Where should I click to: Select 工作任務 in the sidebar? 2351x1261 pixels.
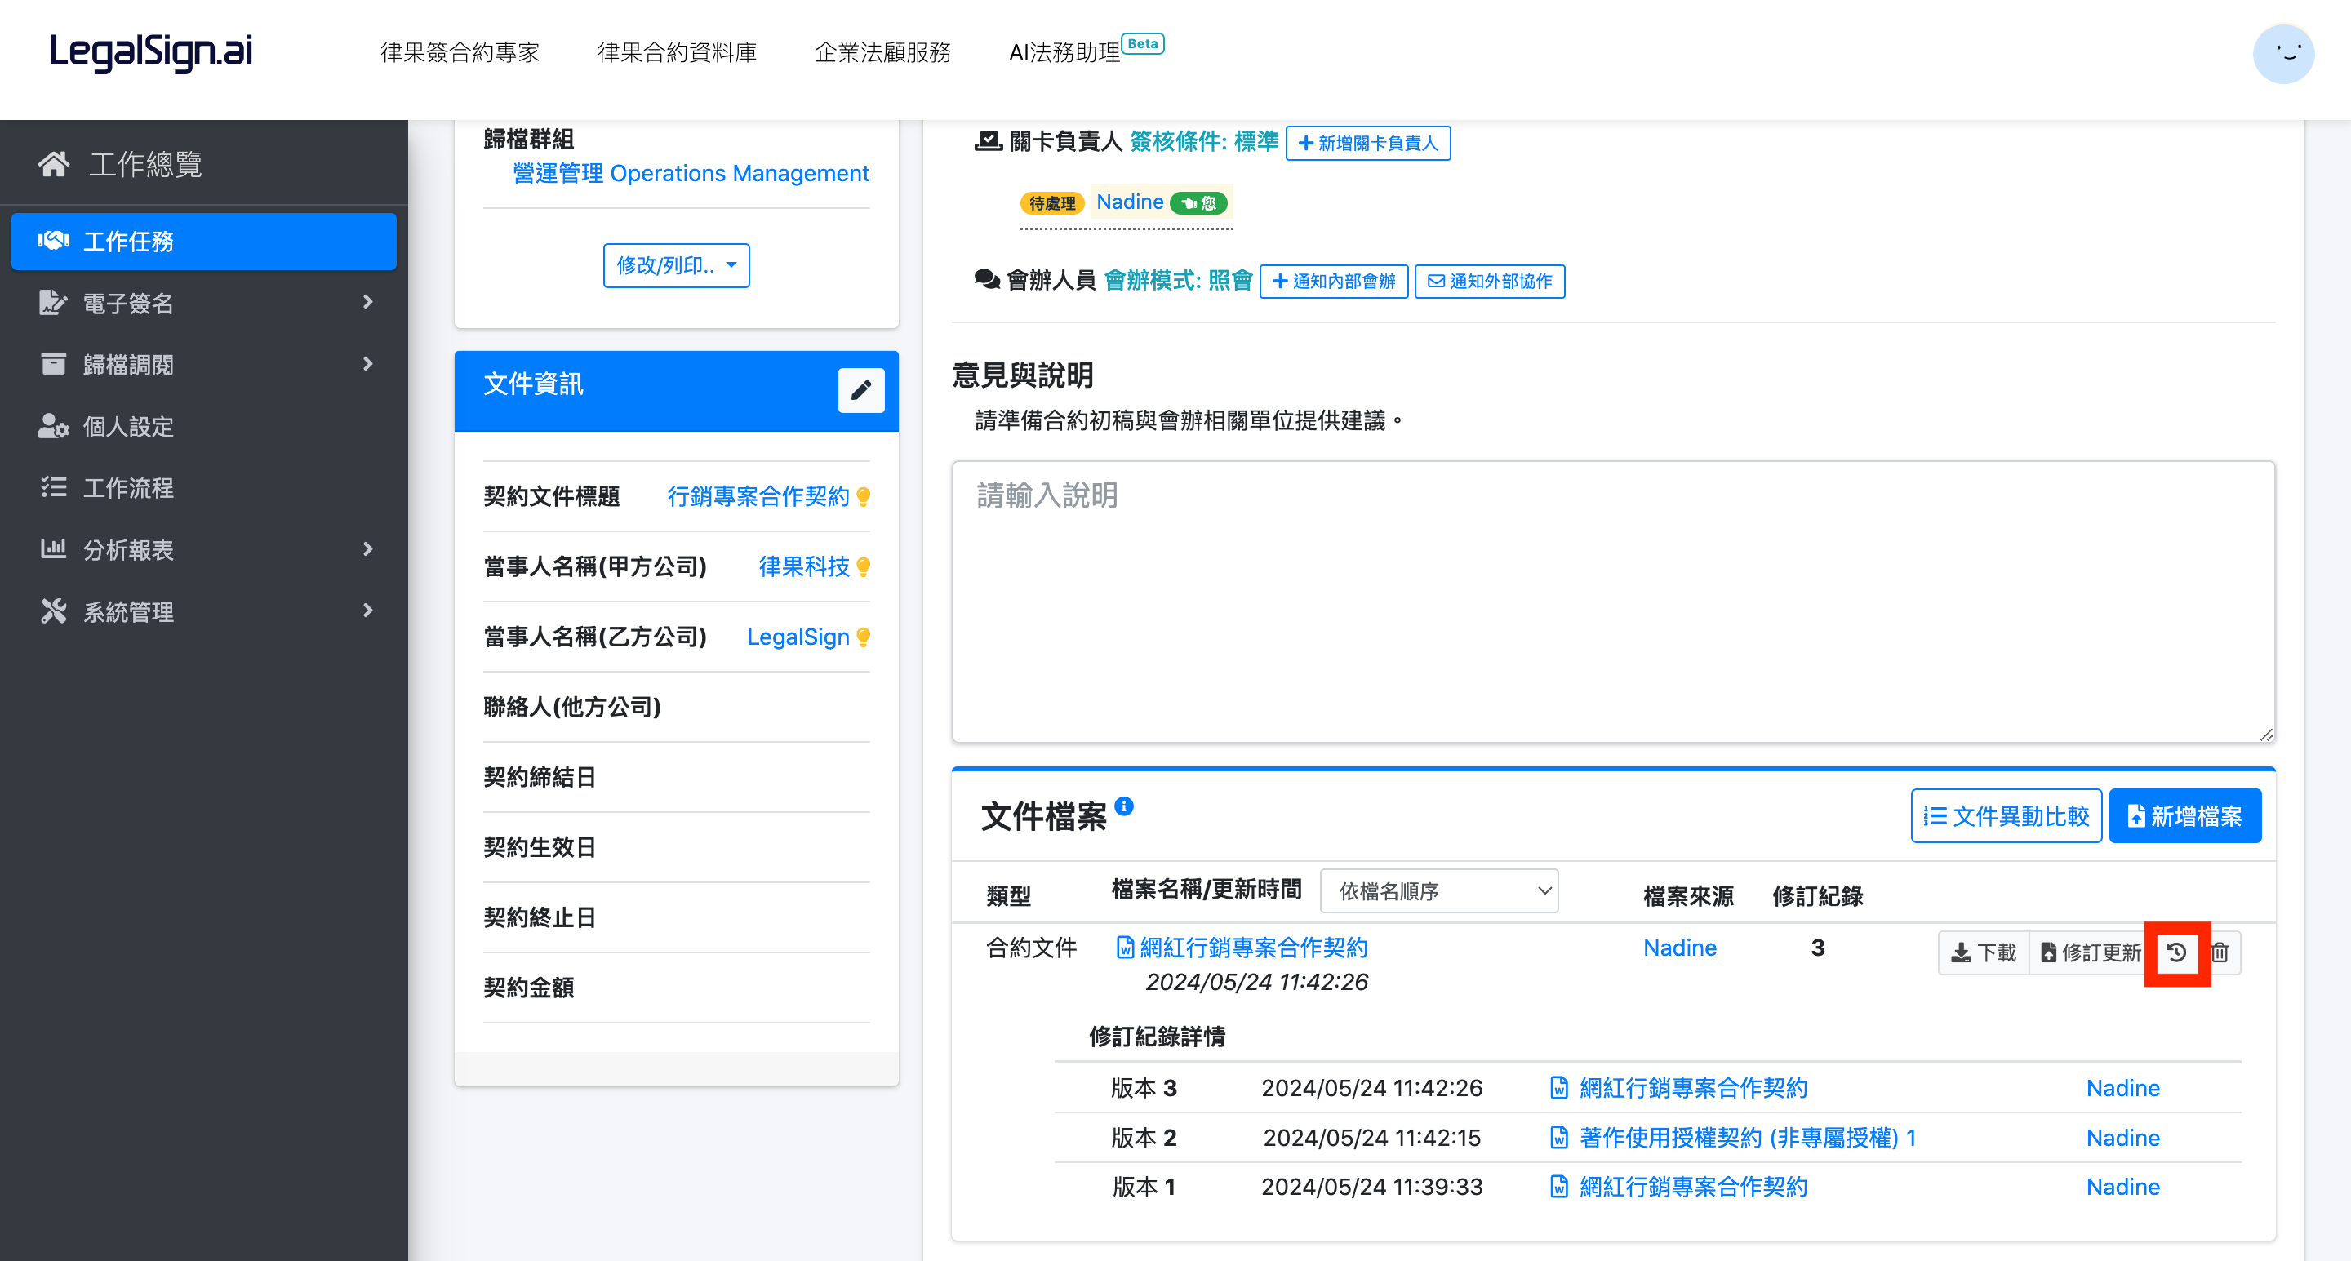(203, 242)
